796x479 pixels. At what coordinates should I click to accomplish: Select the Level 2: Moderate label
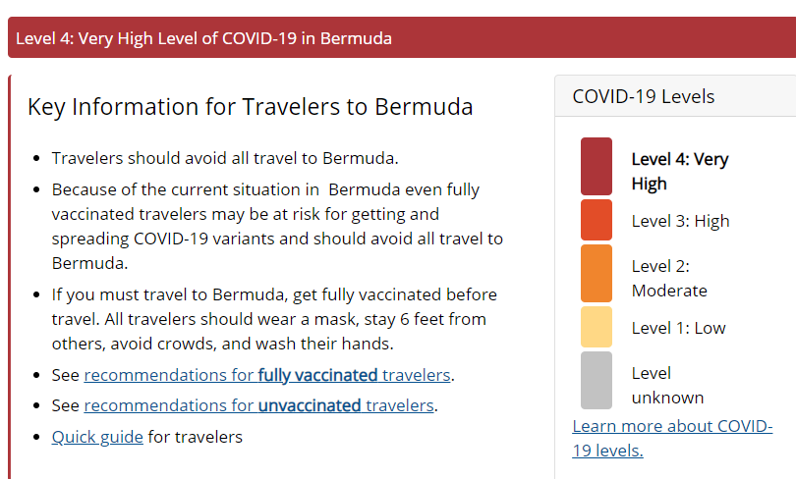click(x=668, y=278)
